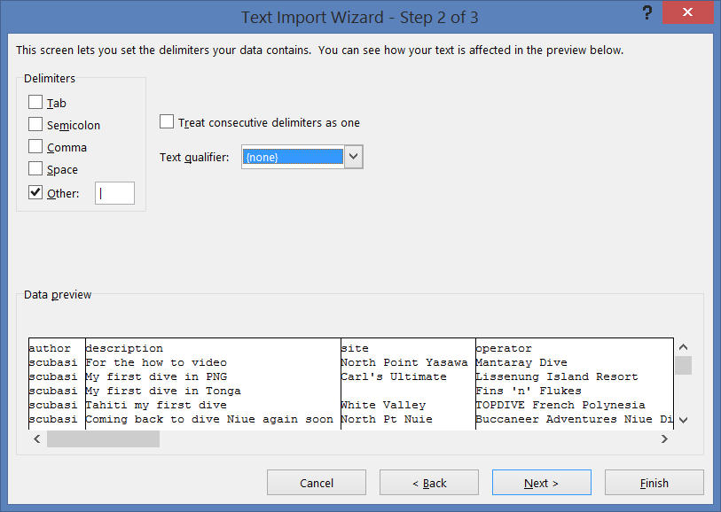Viewport: 721px width, 512px height.
Task: Toggle Treat consecutive delimiters as one
Action: coord(167,121)
